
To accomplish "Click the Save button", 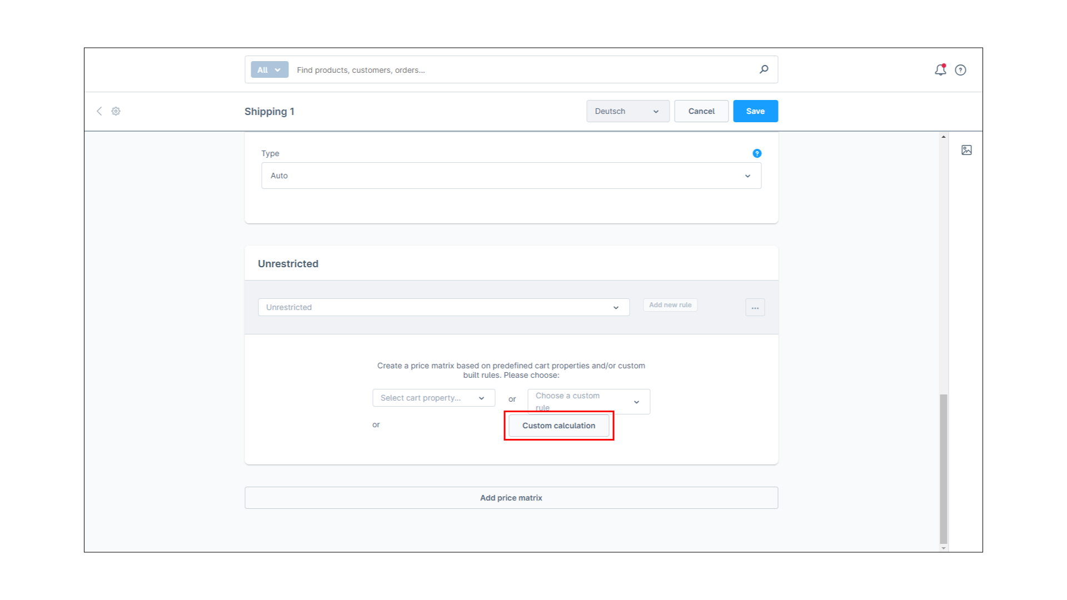I will click(755, 111).
